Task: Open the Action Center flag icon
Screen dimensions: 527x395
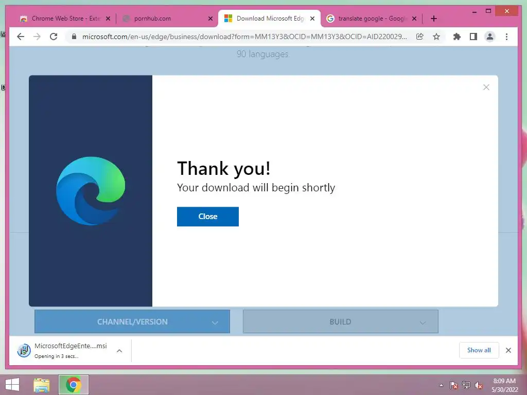Action: [453, 385]
